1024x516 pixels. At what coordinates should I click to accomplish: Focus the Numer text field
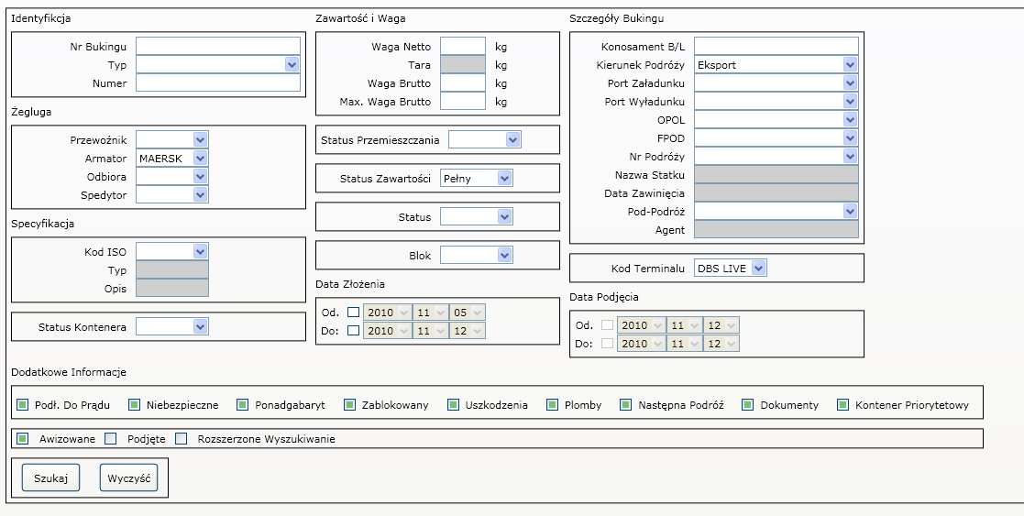pos(218,83)
